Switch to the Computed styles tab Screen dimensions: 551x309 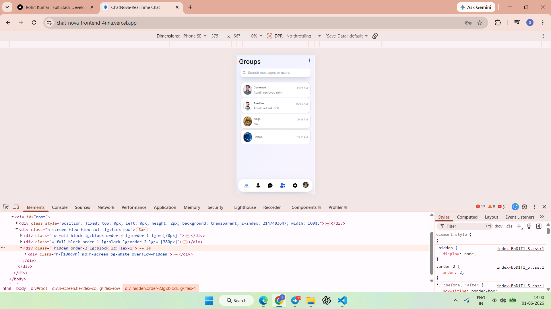pyautogui.click(x=467, y=217)
